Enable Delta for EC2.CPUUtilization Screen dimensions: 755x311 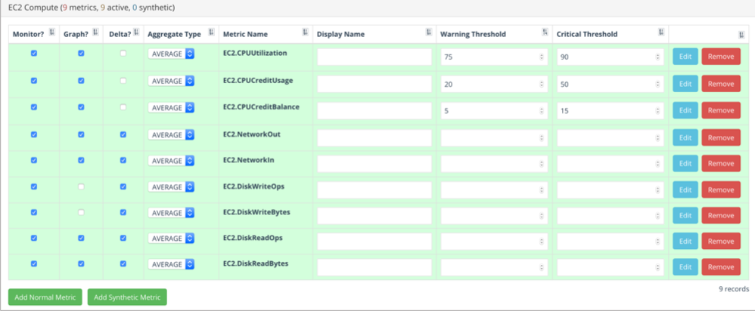point(123,54)
